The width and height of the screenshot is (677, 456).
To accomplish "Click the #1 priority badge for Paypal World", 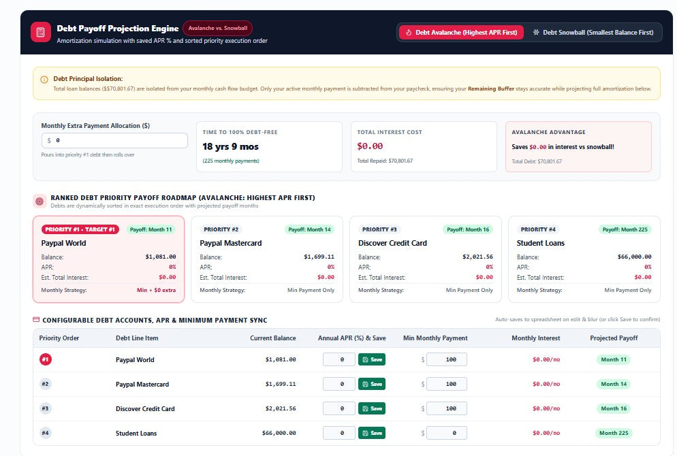I will pos(46,359).
